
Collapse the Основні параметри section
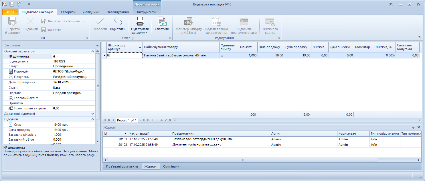[x=92, y=51]
